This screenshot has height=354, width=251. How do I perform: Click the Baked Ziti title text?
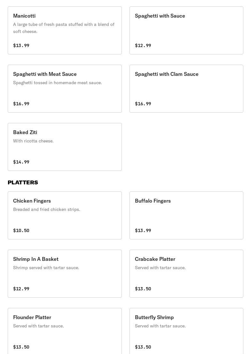(x=25, y=132)
